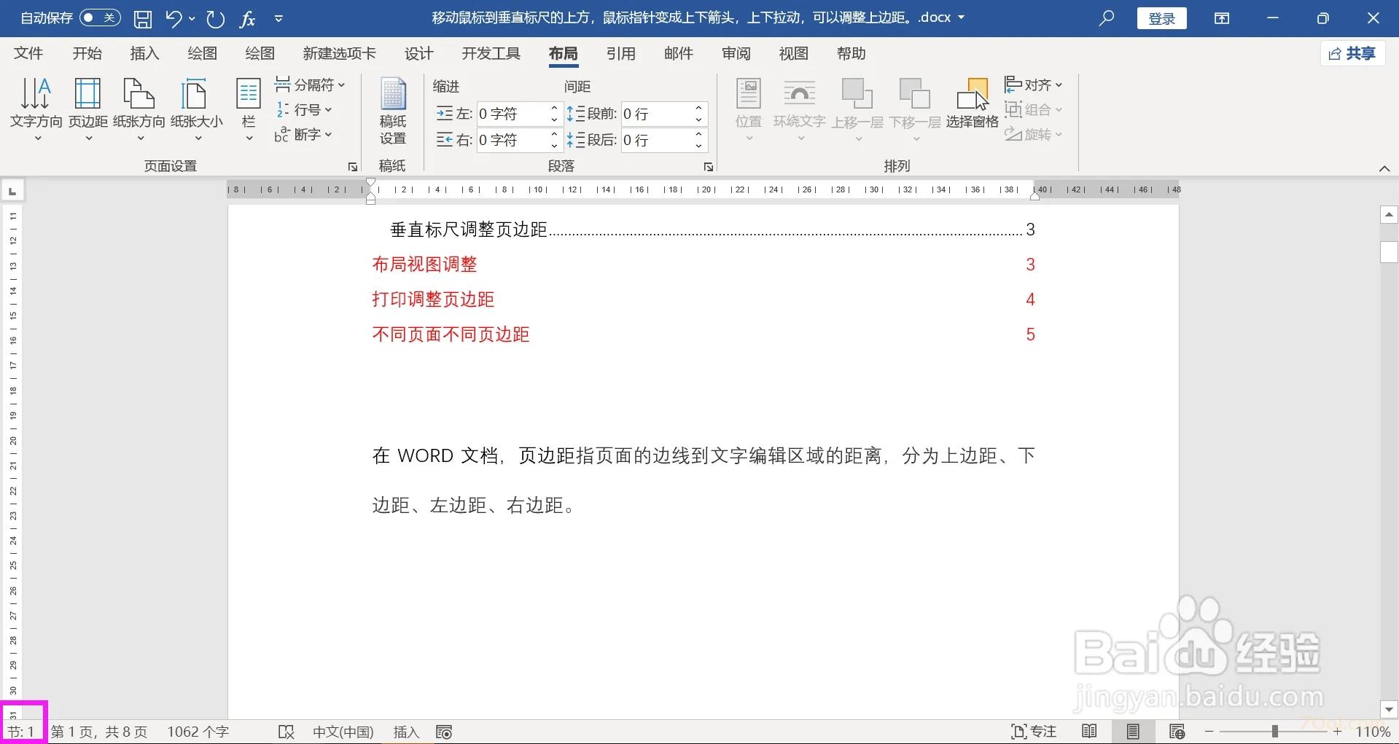The width and height of the screenshot is (1399, 744).
Task: Click the macro recording icon in status bar
Action: 443,731
